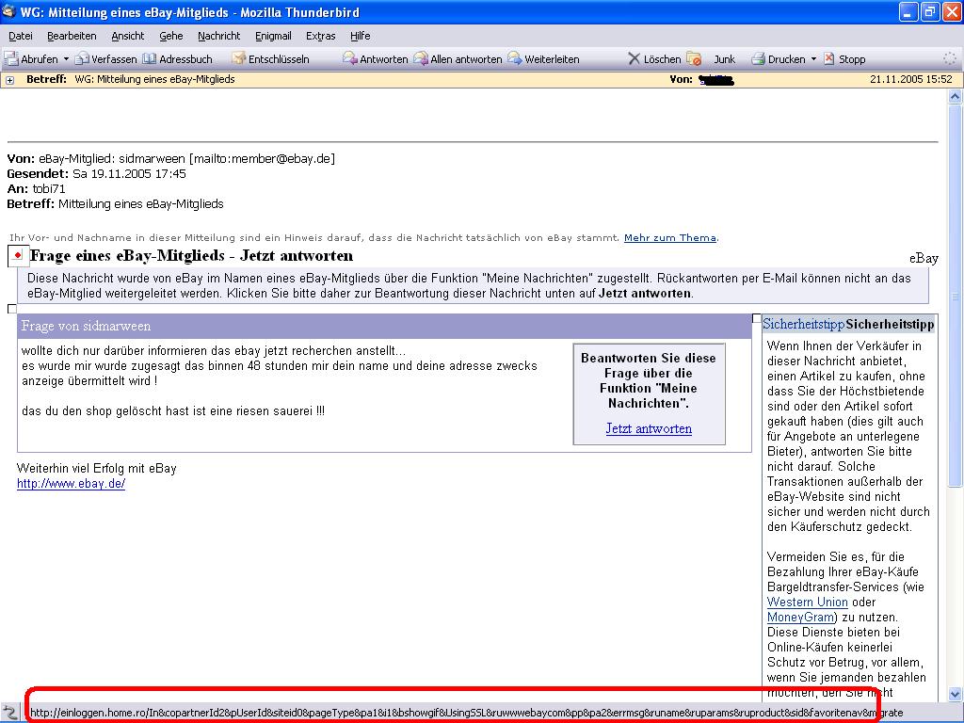Screen dimensions: 964x723
Task: Open the http://www.ebay.de/ link
Action: (x=71, y=483)
